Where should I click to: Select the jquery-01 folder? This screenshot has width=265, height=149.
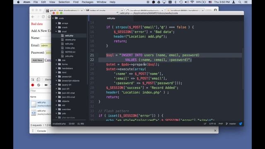pyautogui.click(x=66, y=84)
